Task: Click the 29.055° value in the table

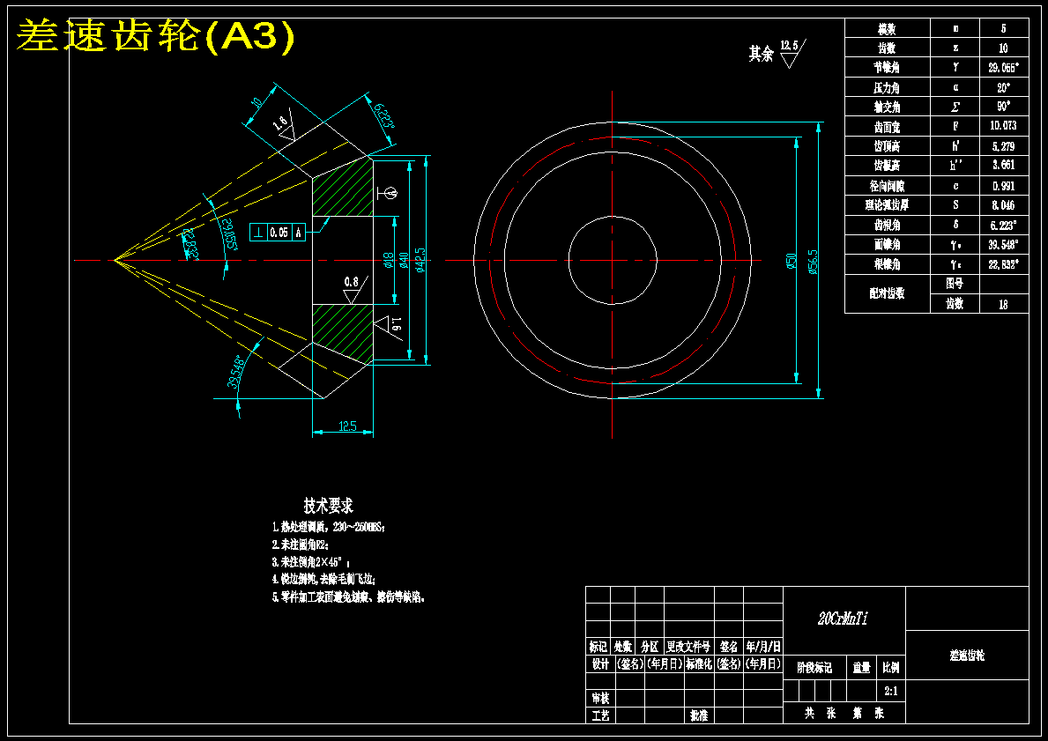Action: click(1004, 68)
